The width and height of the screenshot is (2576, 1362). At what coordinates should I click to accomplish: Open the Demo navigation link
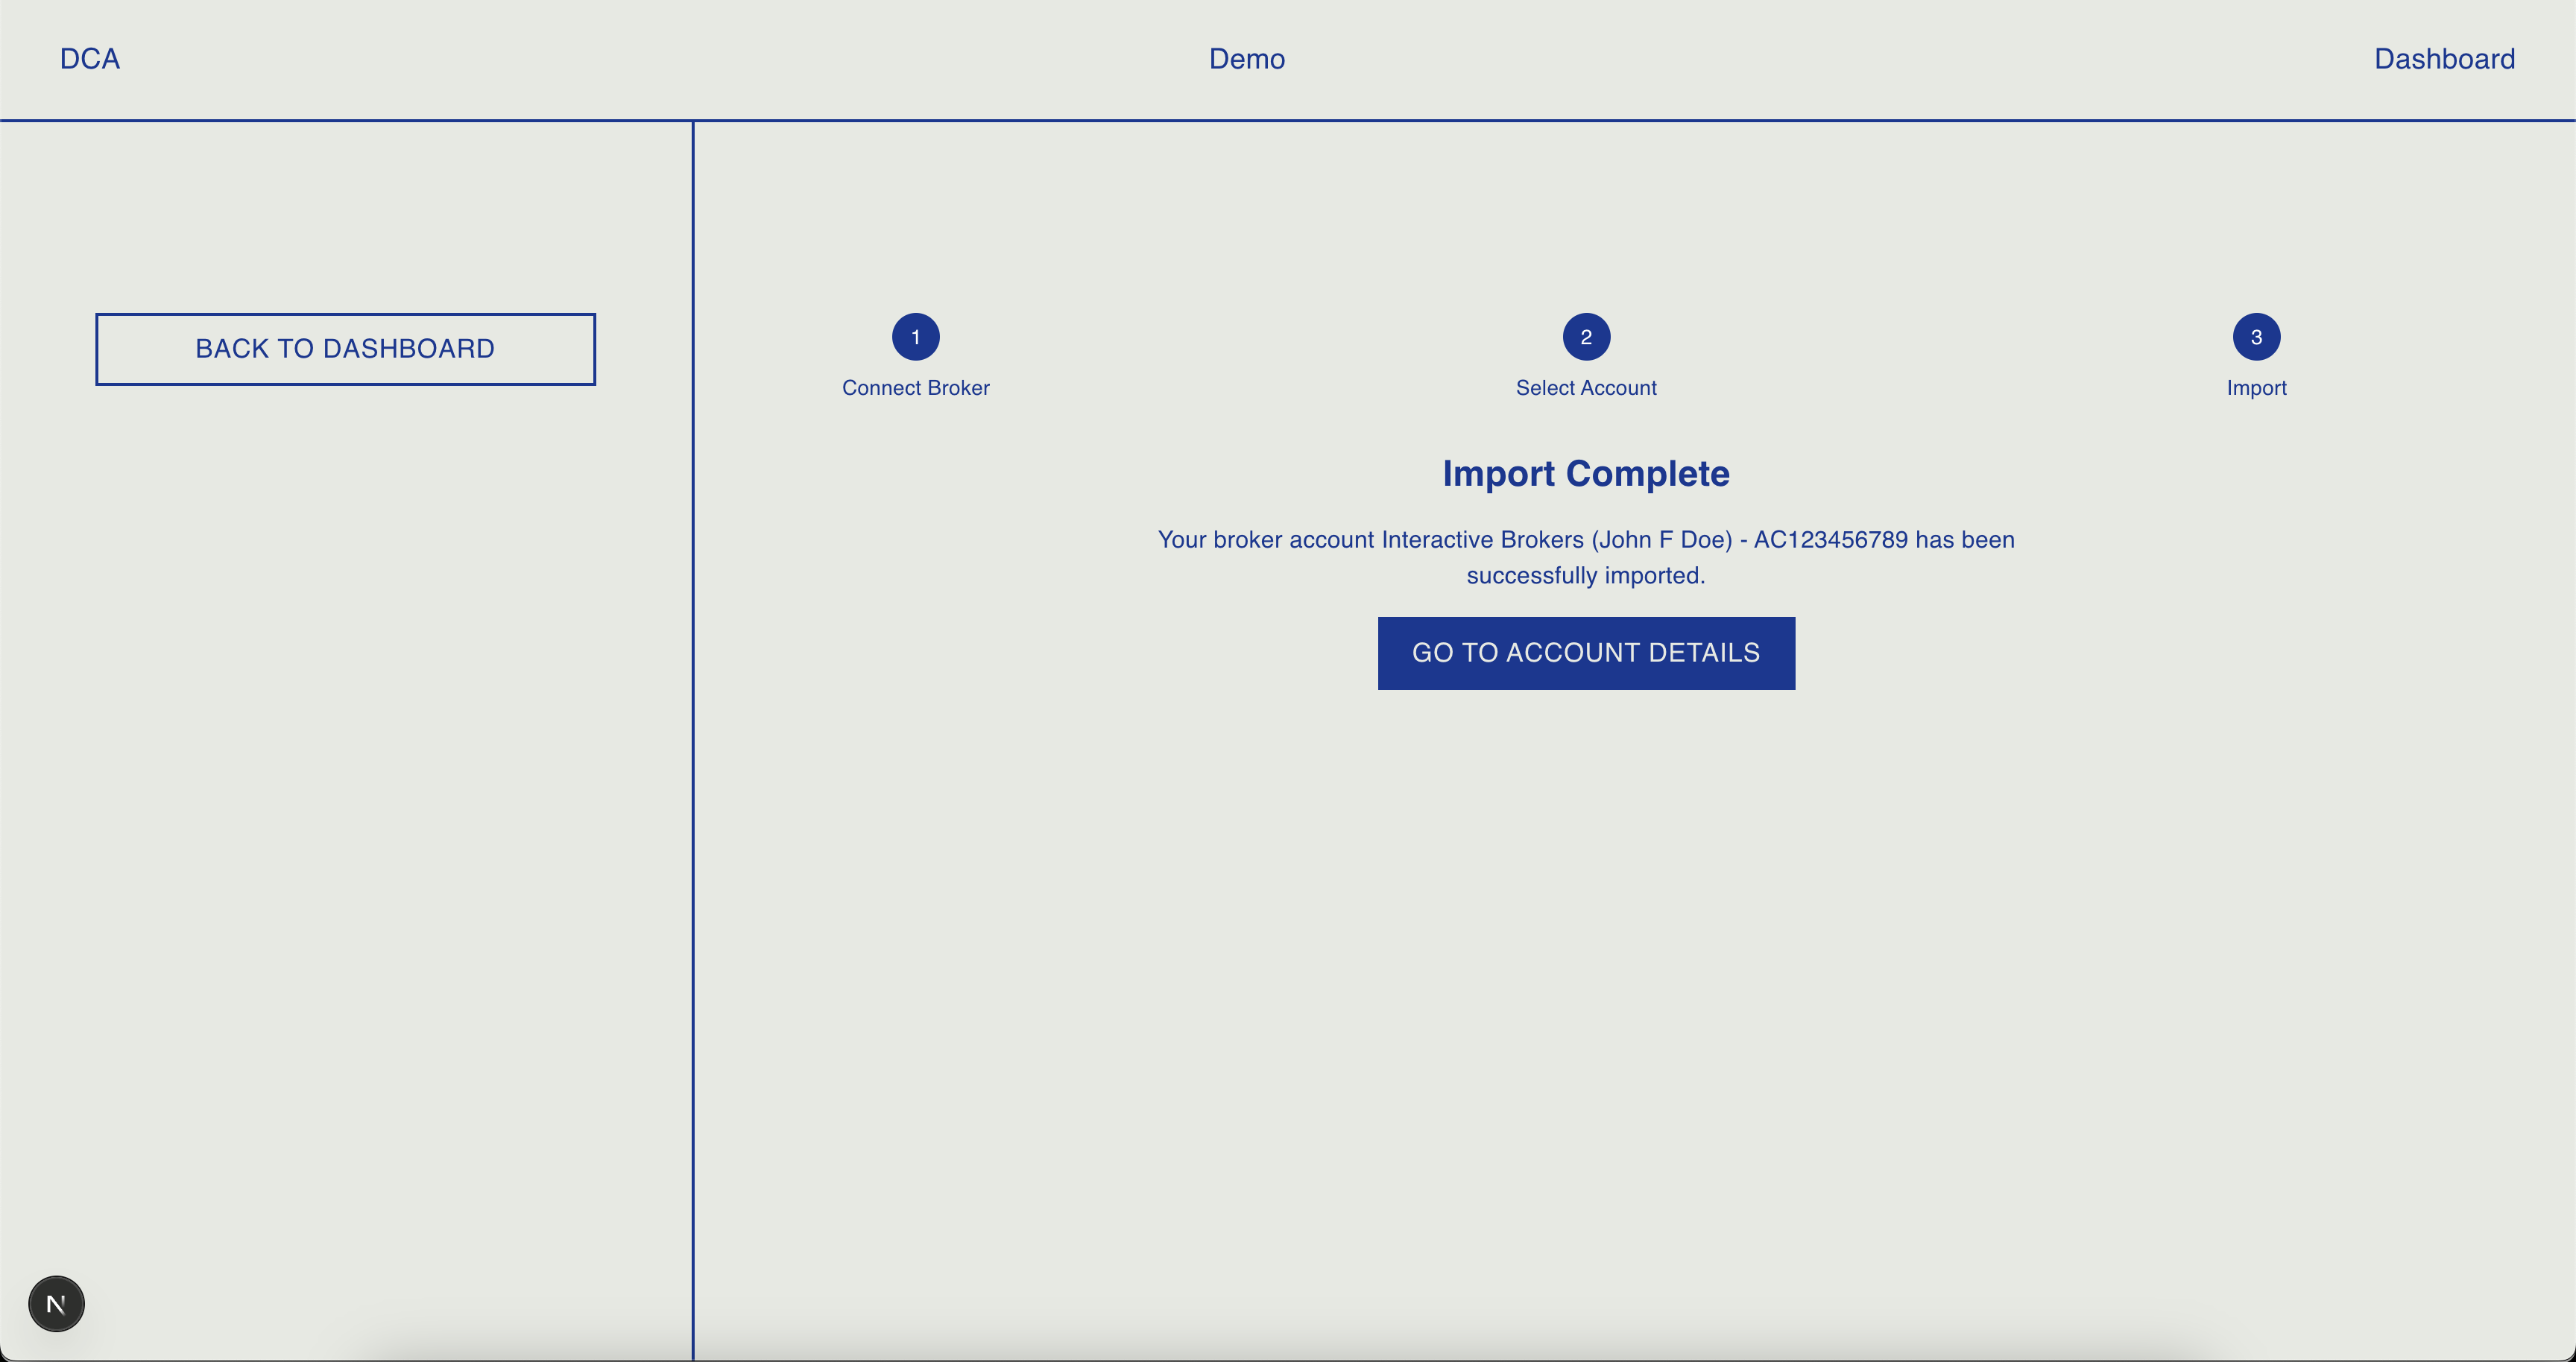[1246, 59]
